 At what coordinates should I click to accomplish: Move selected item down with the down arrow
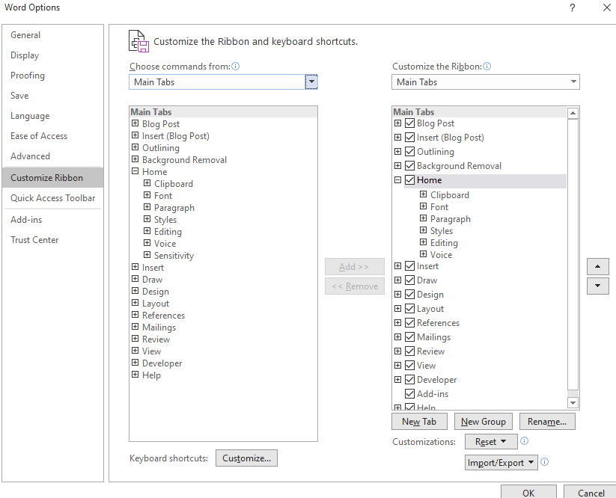pos(597,286)
